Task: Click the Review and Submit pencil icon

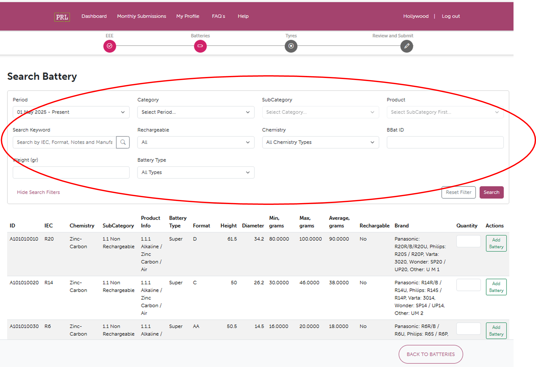Action: pos(406,46)
